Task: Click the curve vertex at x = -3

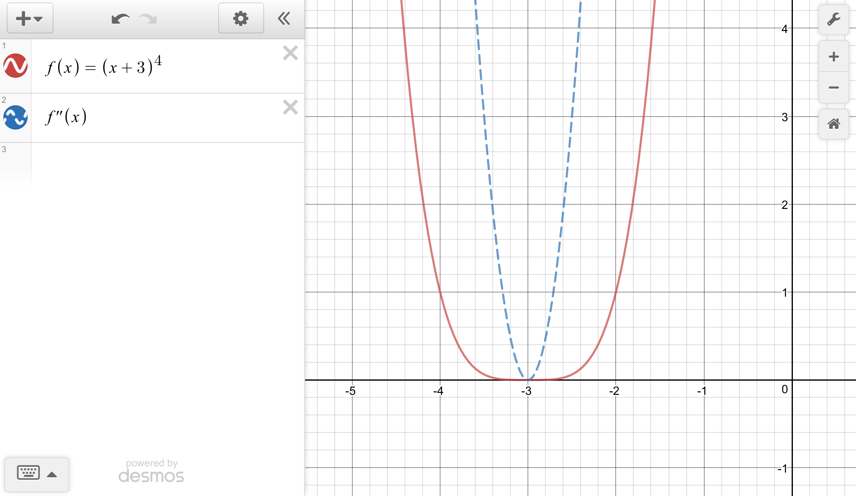Action: pos(528,379)
